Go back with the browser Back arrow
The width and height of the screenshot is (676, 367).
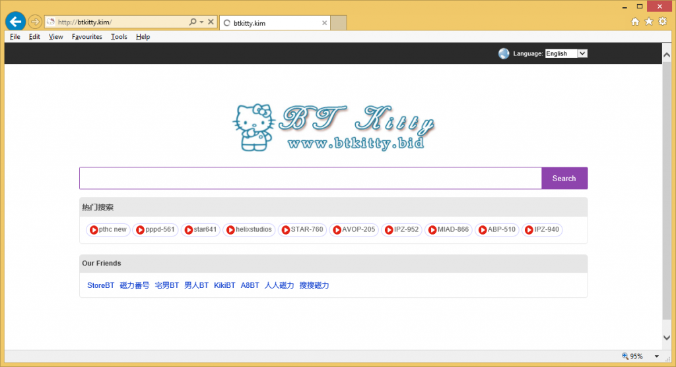pos(15,21)
